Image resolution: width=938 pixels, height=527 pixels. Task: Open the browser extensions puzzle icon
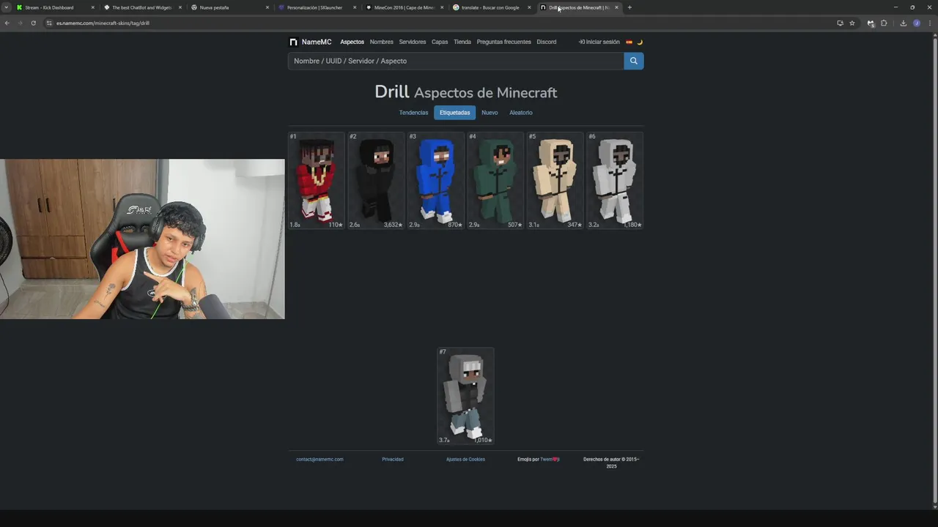tap(884, 23)
